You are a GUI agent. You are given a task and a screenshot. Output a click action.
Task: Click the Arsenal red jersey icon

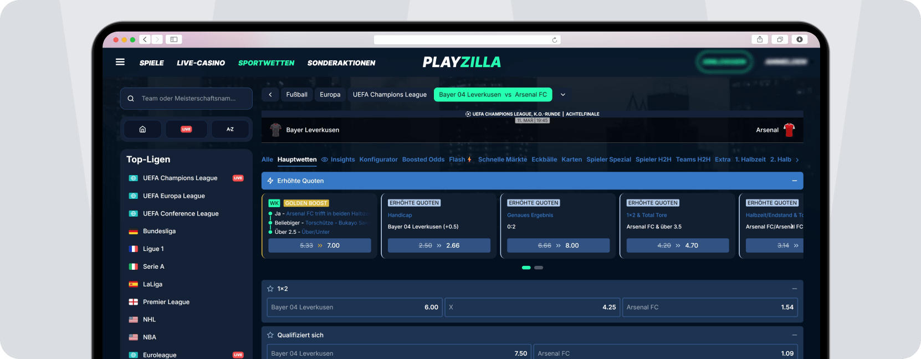pyautogui.click(x=789, y=130)
